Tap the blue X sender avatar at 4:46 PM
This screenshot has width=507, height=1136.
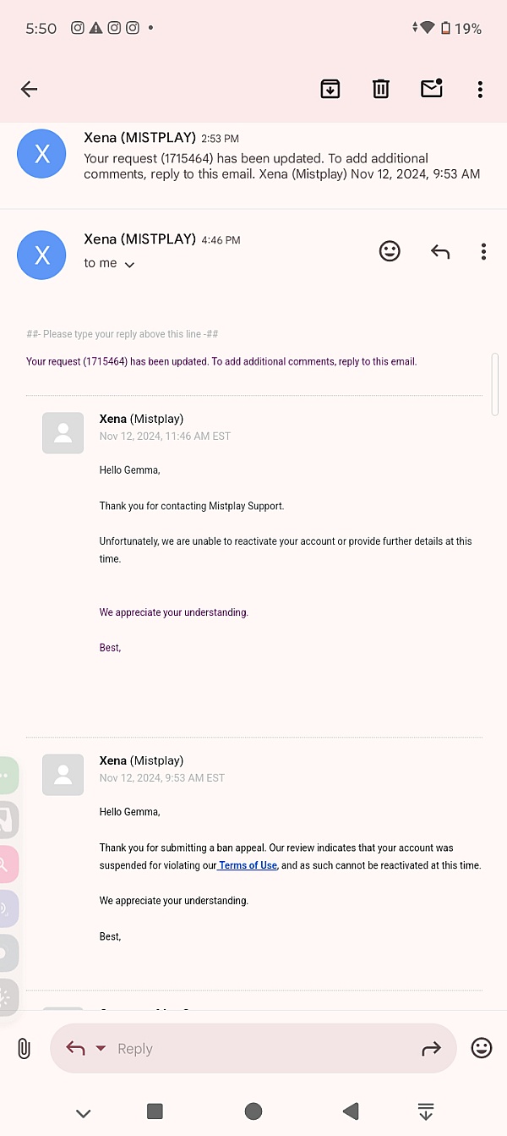tap(41, 255)
